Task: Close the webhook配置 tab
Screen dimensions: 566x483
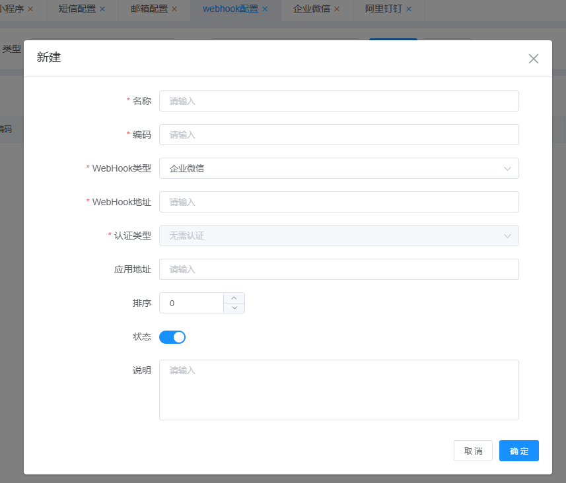Action: (265, 9)
